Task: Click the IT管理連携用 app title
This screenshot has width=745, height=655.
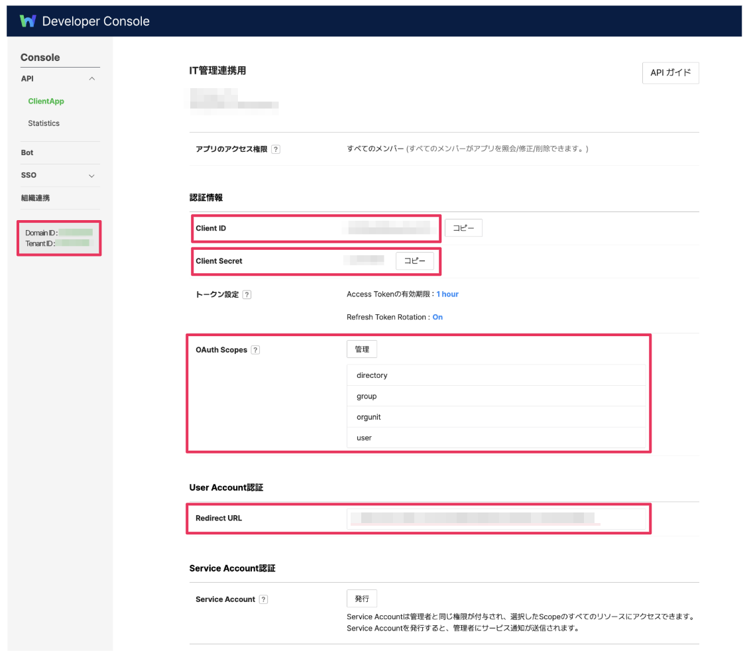Action: pyautogui.click(x=217, y=71)
